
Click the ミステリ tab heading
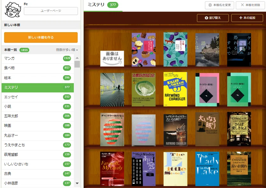[96, 5]
